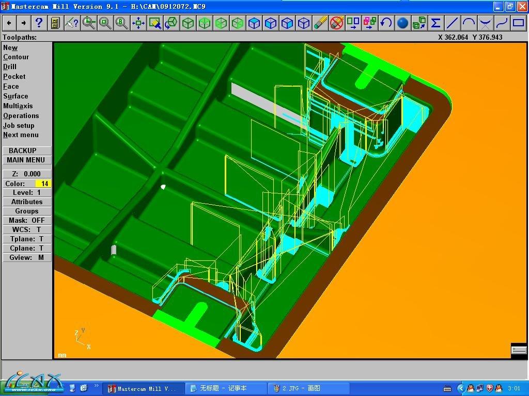
Task: Choose Contour toolpath
Action: pos(16,57)
